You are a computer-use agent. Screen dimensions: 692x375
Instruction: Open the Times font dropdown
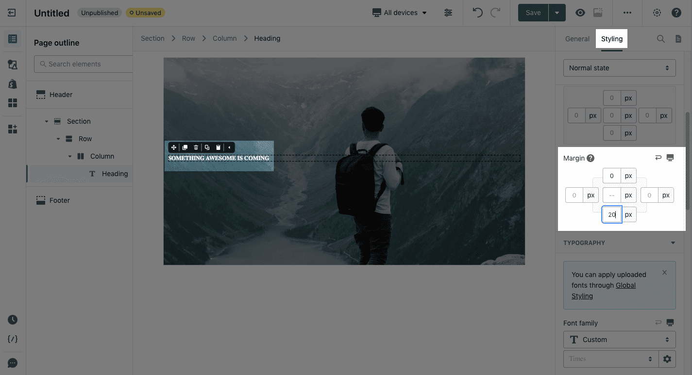pyautogui.click(x=611, y=359)
